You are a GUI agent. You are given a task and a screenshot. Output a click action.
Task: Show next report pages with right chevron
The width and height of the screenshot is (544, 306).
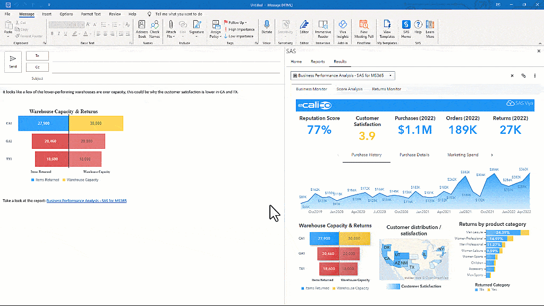[491, 155]
